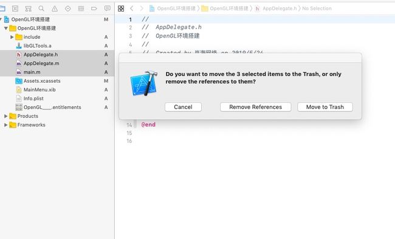Open the Issue navigator warning icon
The image size is (395, 239).
click(55, 9)
